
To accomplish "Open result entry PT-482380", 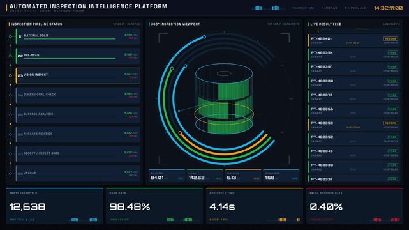I will pyautogui.click(x=354, y=83).
